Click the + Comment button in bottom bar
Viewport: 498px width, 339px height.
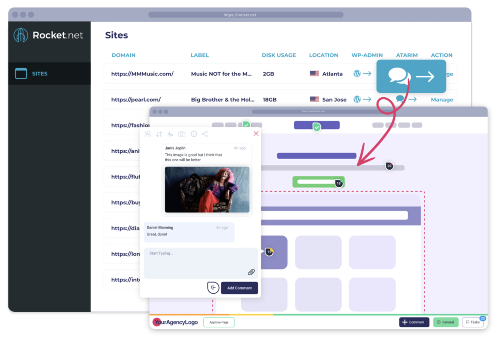414,322
